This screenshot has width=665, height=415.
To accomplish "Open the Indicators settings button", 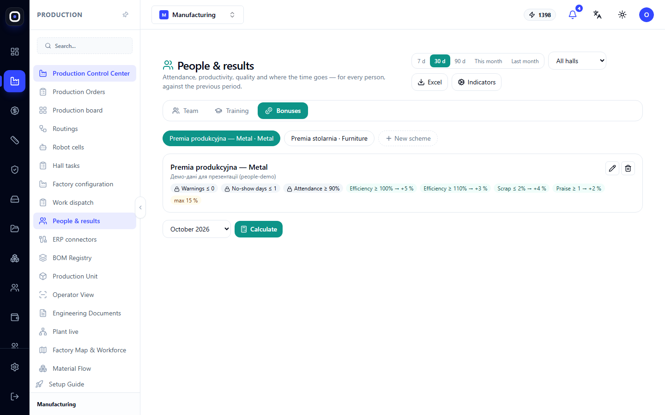I will (477, 82).
